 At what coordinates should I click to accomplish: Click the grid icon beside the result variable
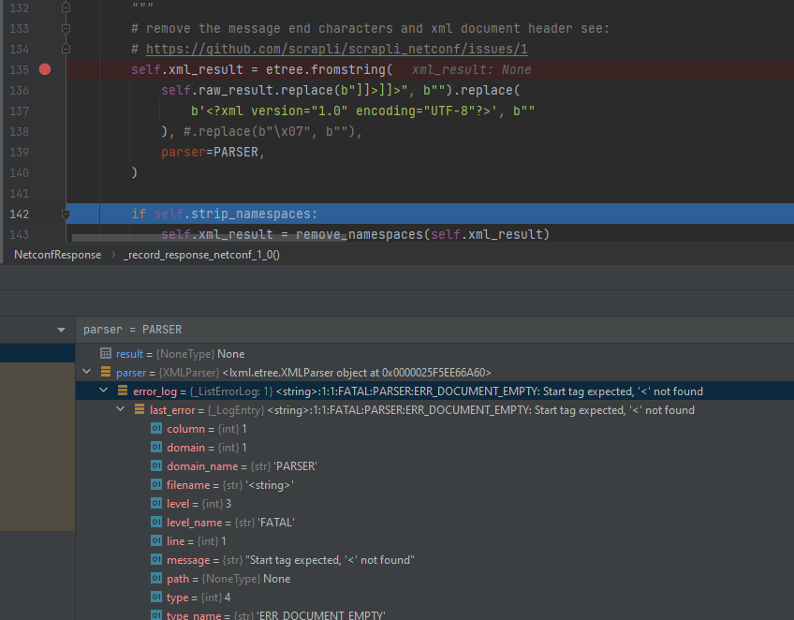(106, 353)
